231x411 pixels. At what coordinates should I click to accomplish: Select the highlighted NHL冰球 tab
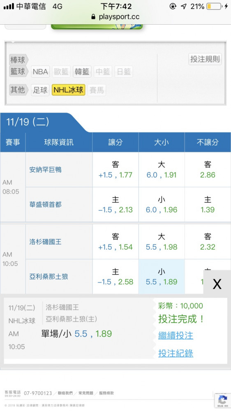[x=68, y=90]
